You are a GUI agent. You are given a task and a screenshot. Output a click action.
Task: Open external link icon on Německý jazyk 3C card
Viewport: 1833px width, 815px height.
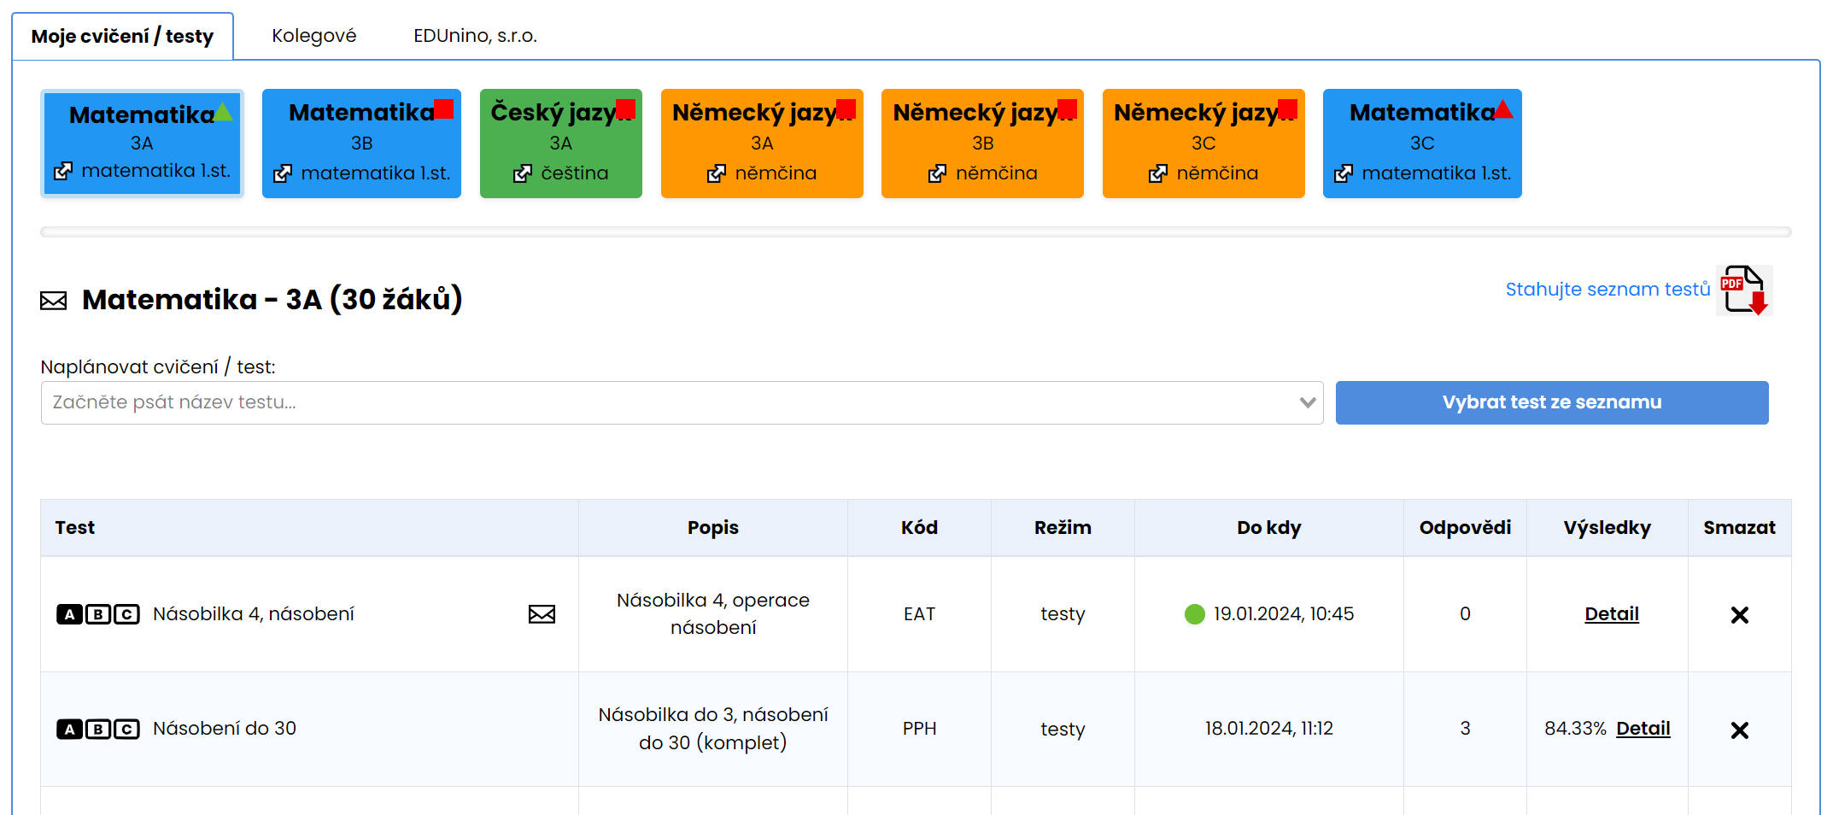click(x=1158, y=173)
